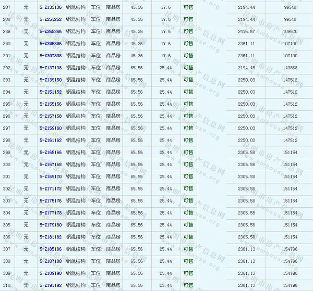Click the total price cell 154796 in row 309
This screenshot has height=291, width=313.
point(290,273)
